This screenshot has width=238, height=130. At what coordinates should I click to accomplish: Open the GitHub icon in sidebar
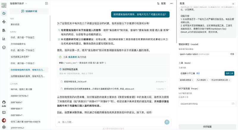click(4, 102)
